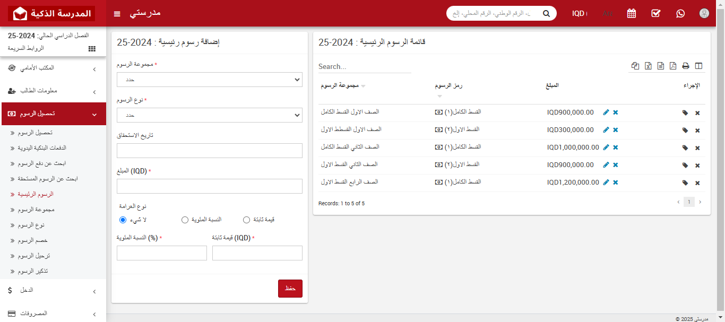Image resolution: width=725 pixels, height=322 pixels.
Task: Open the task checklist icon in header
Action: [x=655, y=13]
